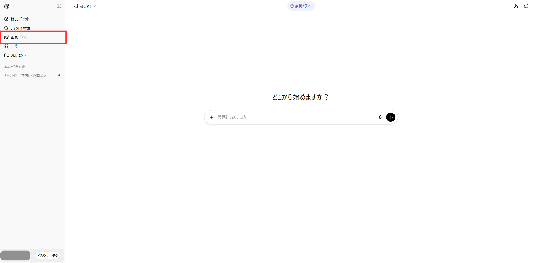536x263 pixels.
Task: Click the blue unread dot beside the chat
Action: tap(59, 75)
